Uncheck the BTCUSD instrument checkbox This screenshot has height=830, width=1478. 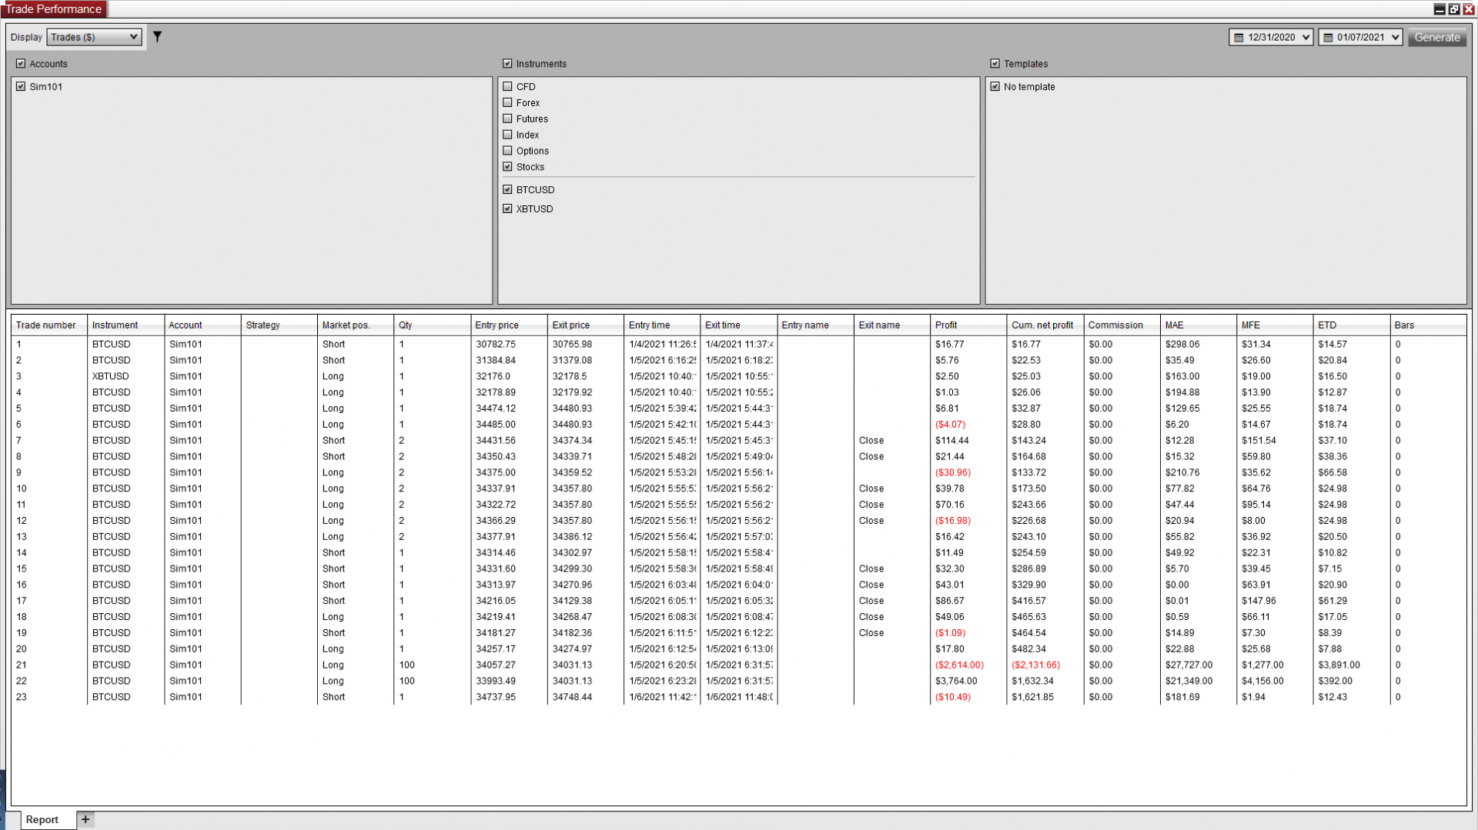507,189
